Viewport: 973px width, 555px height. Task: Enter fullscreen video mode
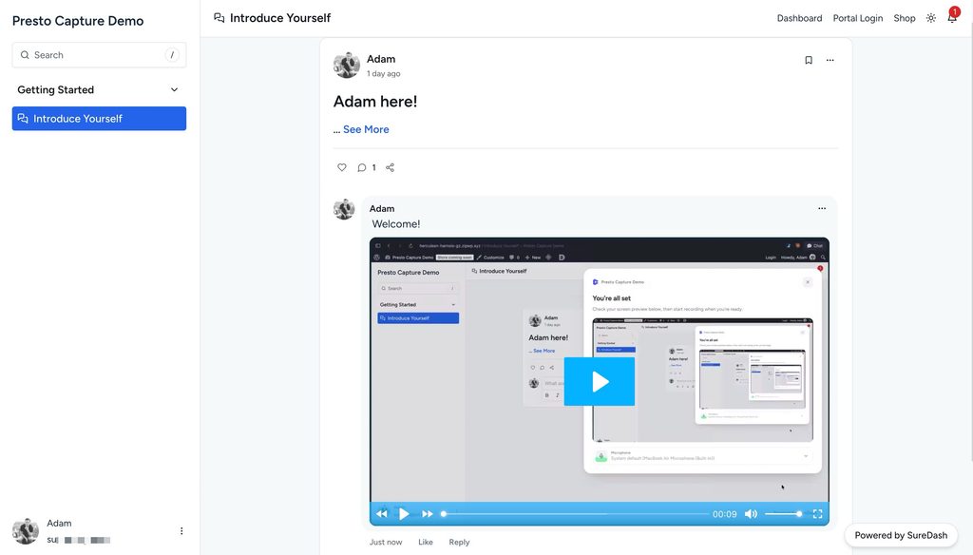pyautogui.click(x=818, y=514)
